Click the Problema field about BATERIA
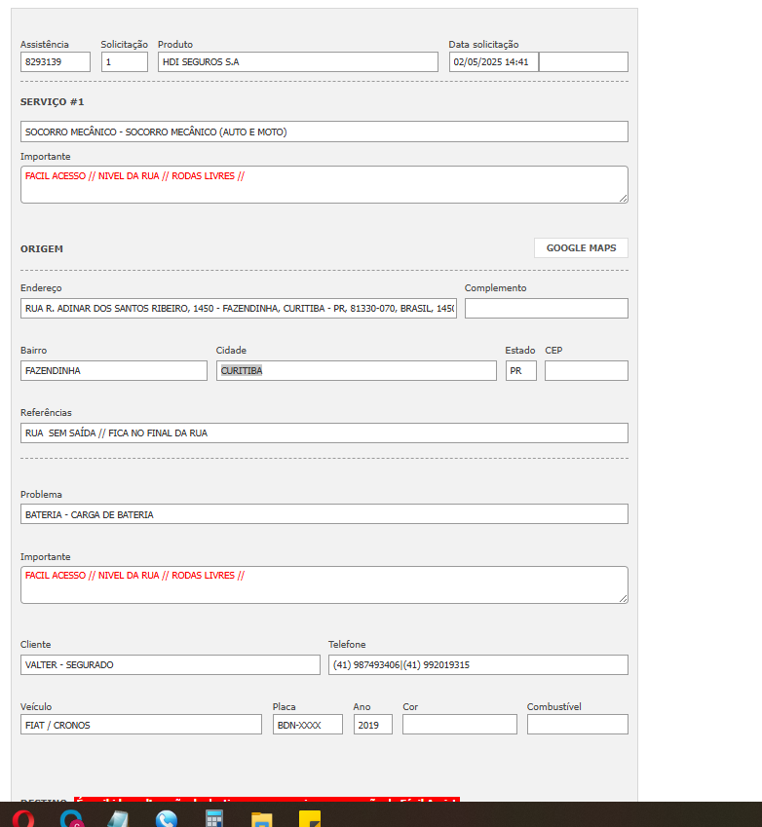Screen dimensions: 762x827 click(324, 514)
